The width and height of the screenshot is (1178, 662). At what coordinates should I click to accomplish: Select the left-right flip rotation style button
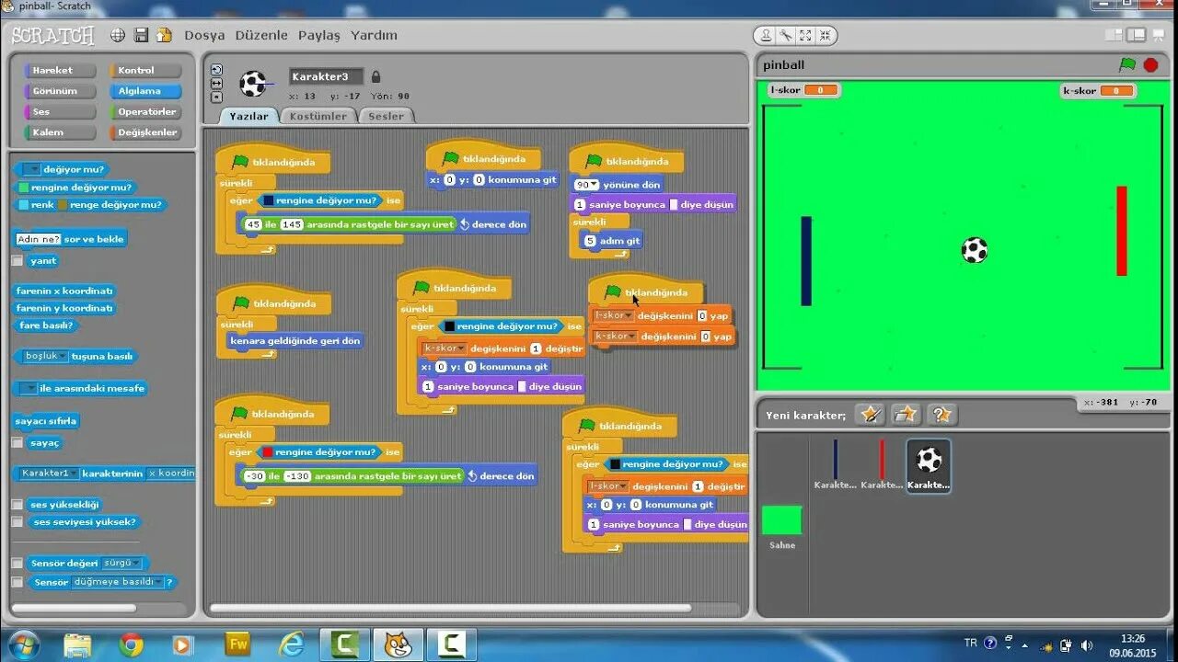[x=216, y=84]
